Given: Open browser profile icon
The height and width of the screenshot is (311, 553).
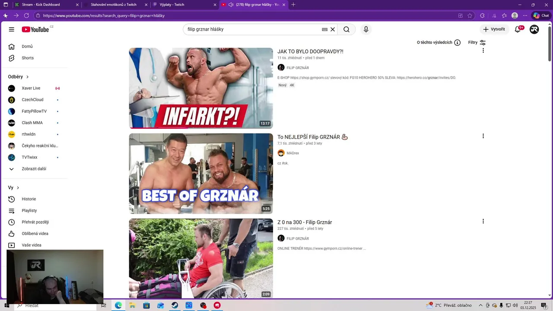Looking at the screenshot, I should coord(515,16).
